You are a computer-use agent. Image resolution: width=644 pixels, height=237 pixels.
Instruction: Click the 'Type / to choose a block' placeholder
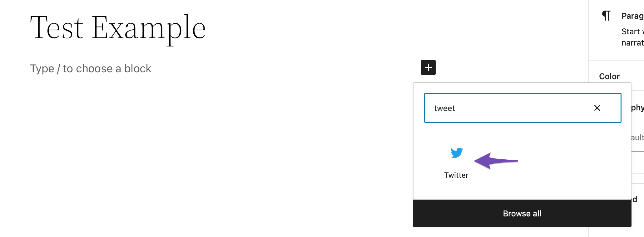[91, 69]
